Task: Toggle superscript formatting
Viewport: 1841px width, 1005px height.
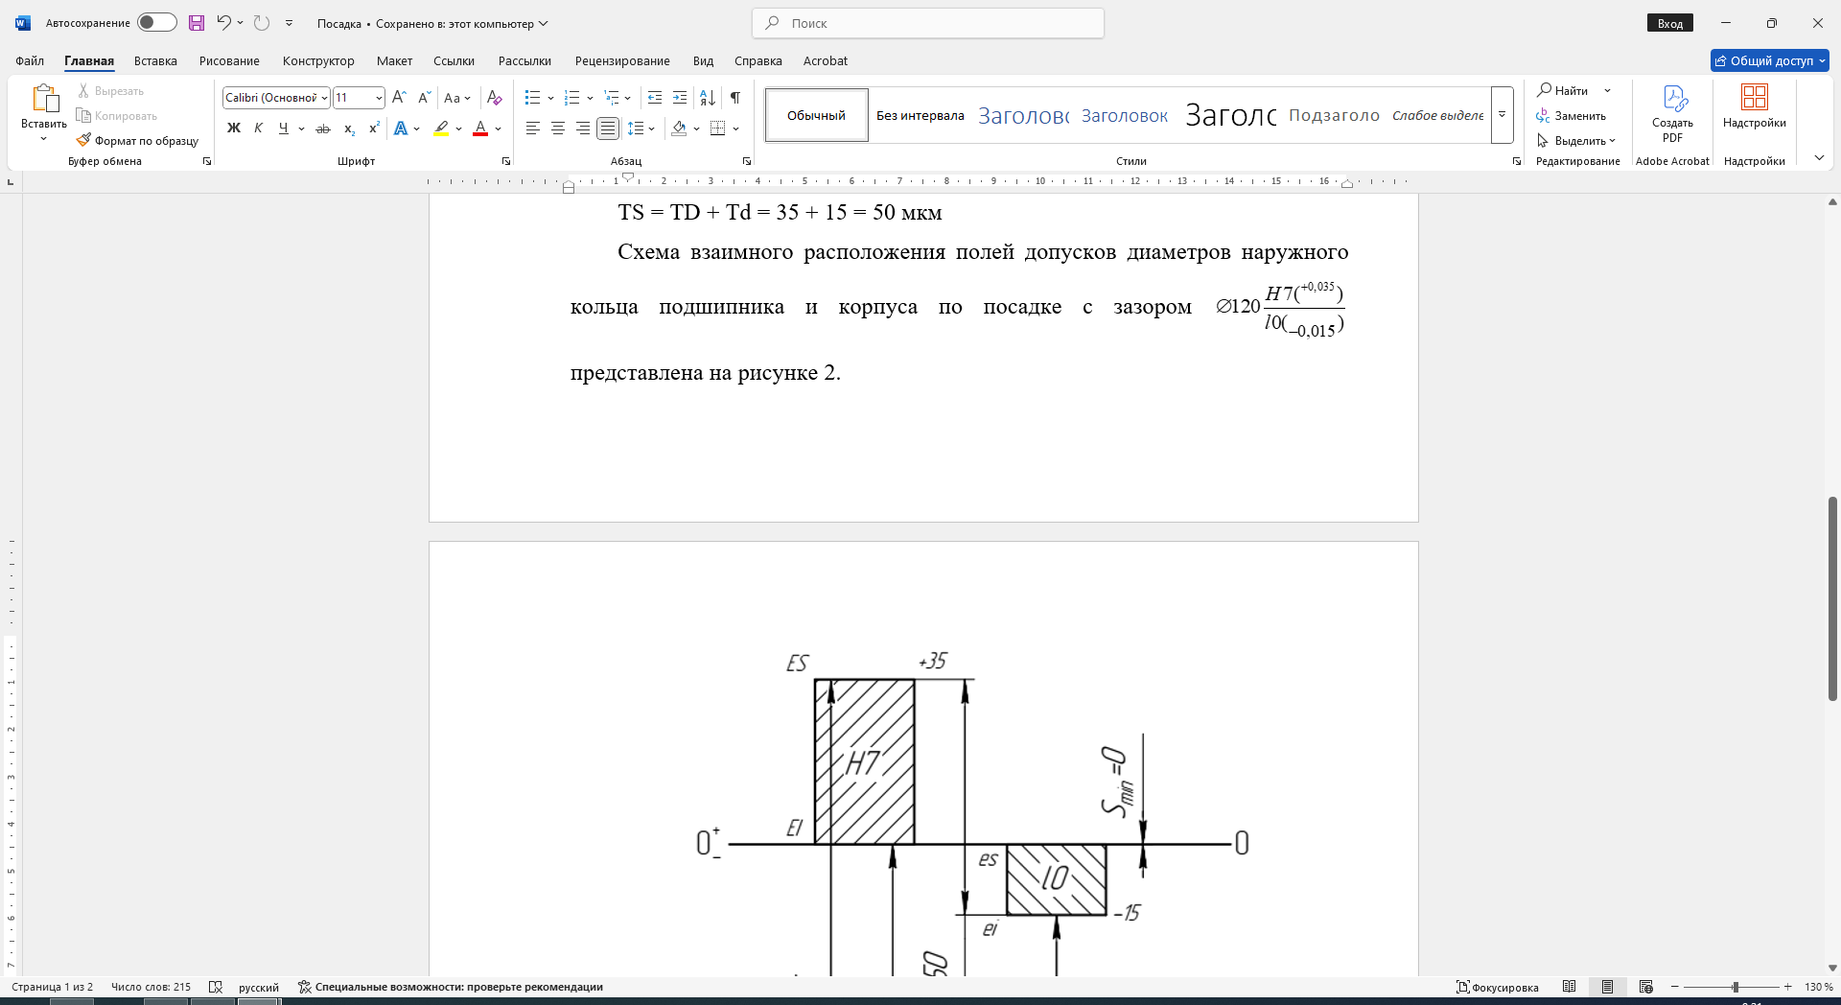Action: [374, 129]
